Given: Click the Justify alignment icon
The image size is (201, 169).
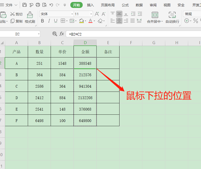Looking at the screenshot, I should point(133,21).
